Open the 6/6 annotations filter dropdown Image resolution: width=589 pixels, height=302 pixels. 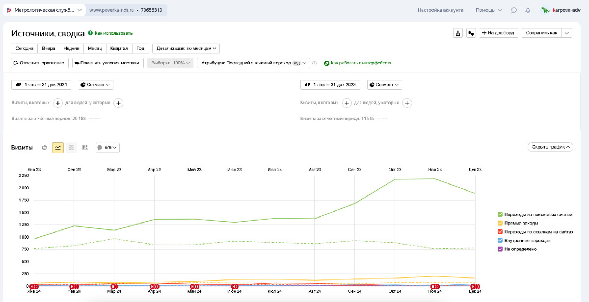(108, 147)
